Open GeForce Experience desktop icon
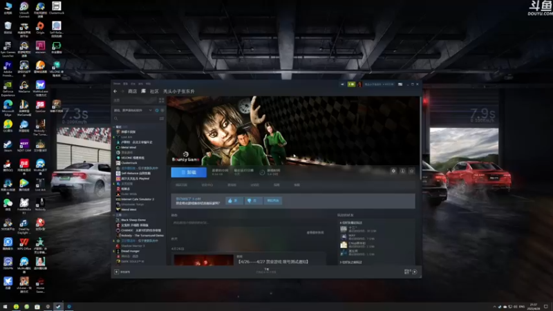Viewport: 553px width, 311px height. (x=8, y=88)
